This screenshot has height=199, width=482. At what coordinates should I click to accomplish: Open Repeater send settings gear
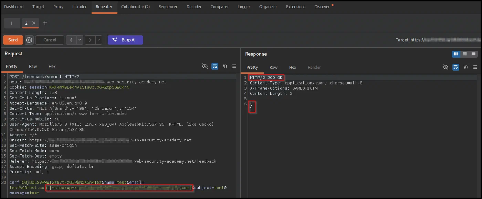tap(29, 40)
